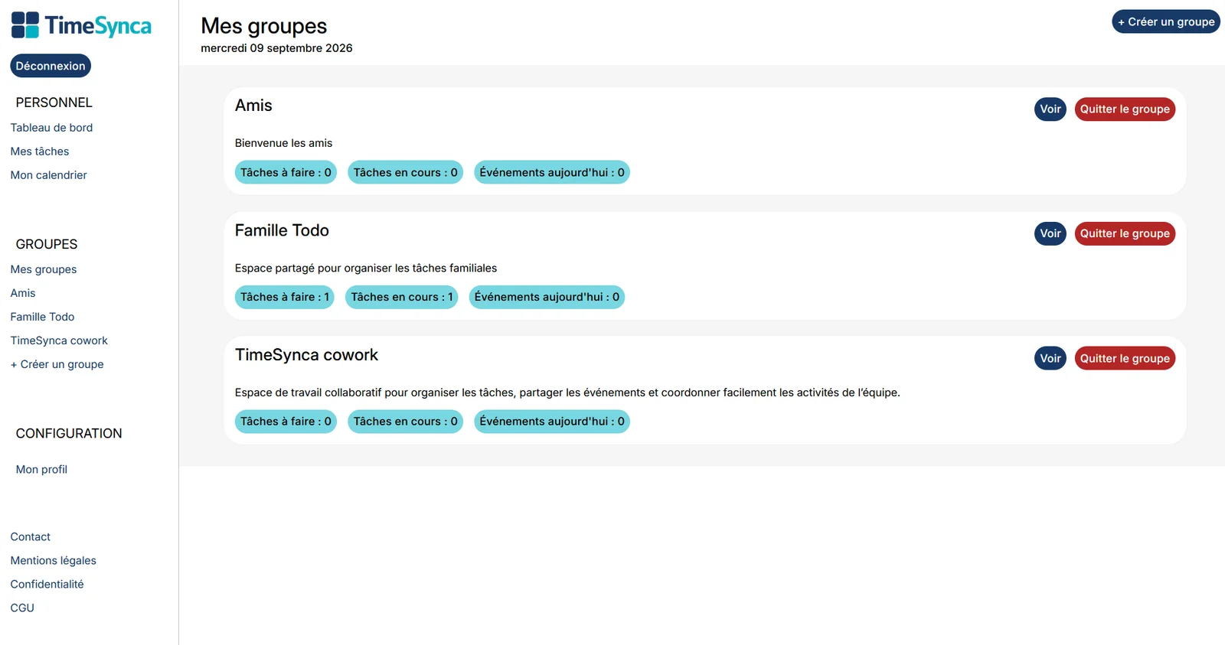
Task: Click the Famille Todo card title
Action: pyautogui.click(x=282, y=230)
